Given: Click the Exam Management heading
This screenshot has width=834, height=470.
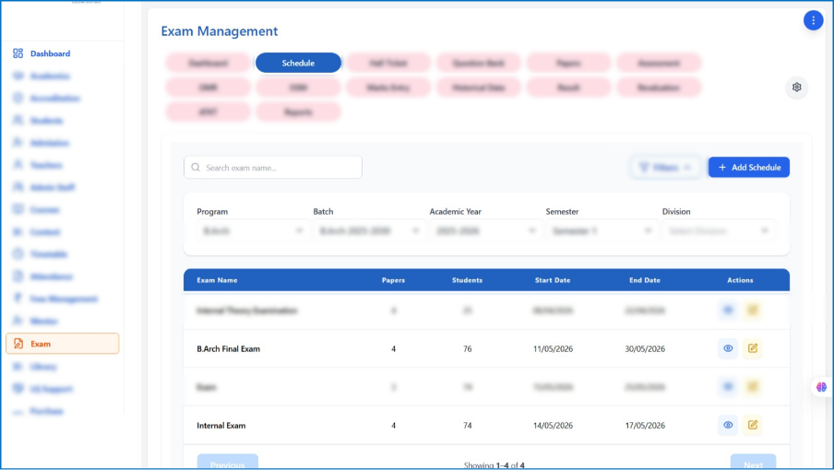Looking at the screenshot, I should point(220,30).
